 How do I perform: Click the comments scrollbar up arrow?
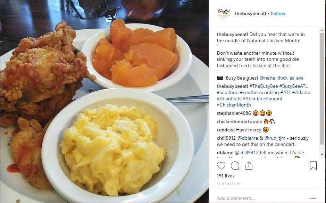(x=322, y=30)
